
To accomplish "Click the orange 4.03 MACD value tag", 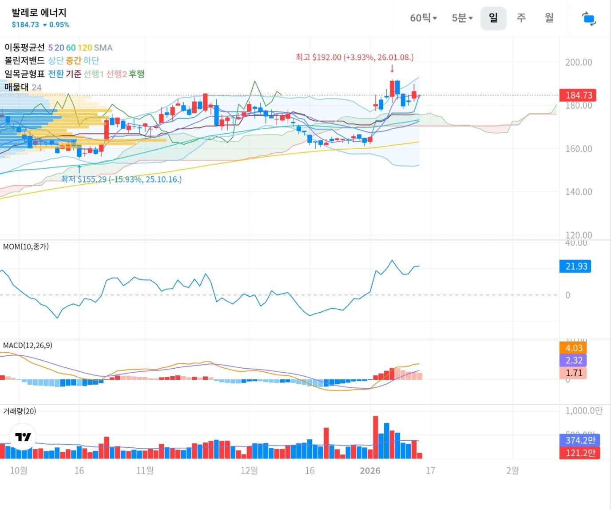I will pos(573,348).
